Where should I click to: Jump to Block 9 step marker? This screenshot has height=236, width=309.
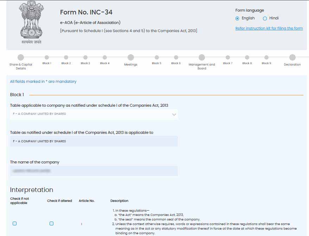coord(266,57)
